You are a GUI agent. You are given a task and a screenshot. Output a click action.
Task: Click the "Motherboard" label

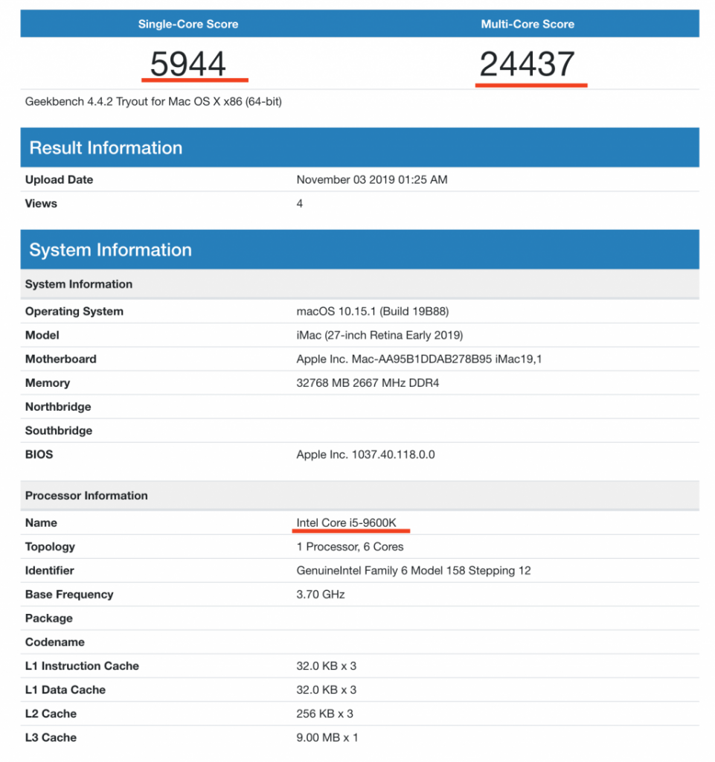(61, 359)
